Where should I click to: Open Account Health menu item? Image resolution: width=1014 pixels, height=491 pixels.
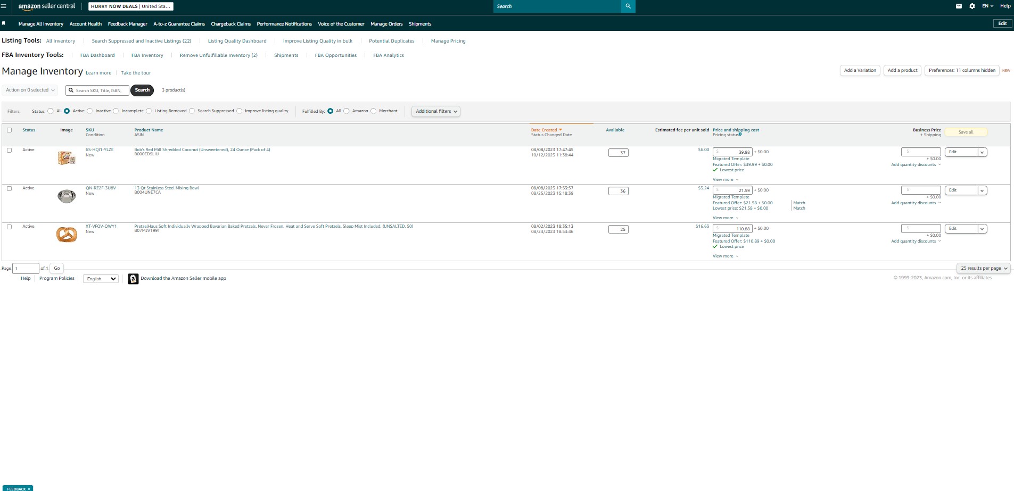(86, 24)
